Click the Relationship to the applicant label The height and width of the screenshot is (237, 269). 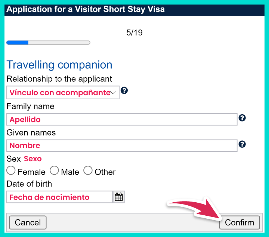pyautogui.click(x=59, y=79)
